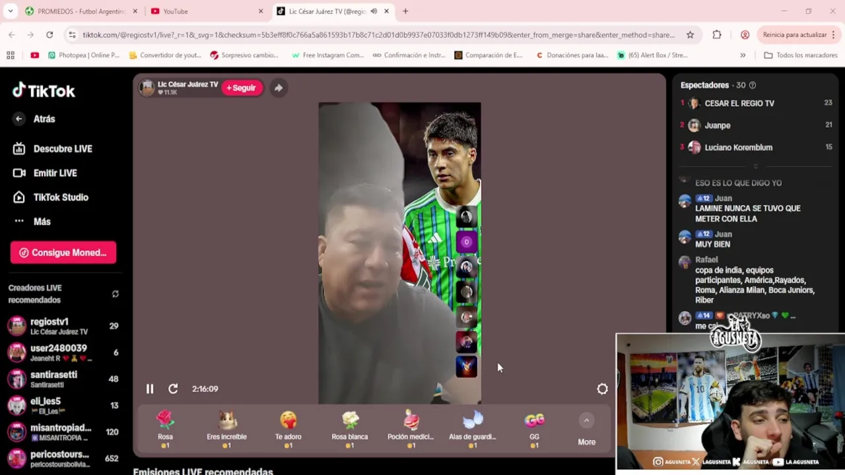Open Convertidor de yout... bookmark
Viewport: 845px width, 475px height.
coord(165,55)
